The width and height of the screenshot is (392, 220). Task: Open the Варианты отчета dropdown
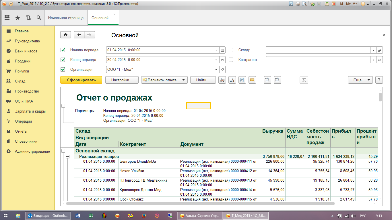click(164, 80)
